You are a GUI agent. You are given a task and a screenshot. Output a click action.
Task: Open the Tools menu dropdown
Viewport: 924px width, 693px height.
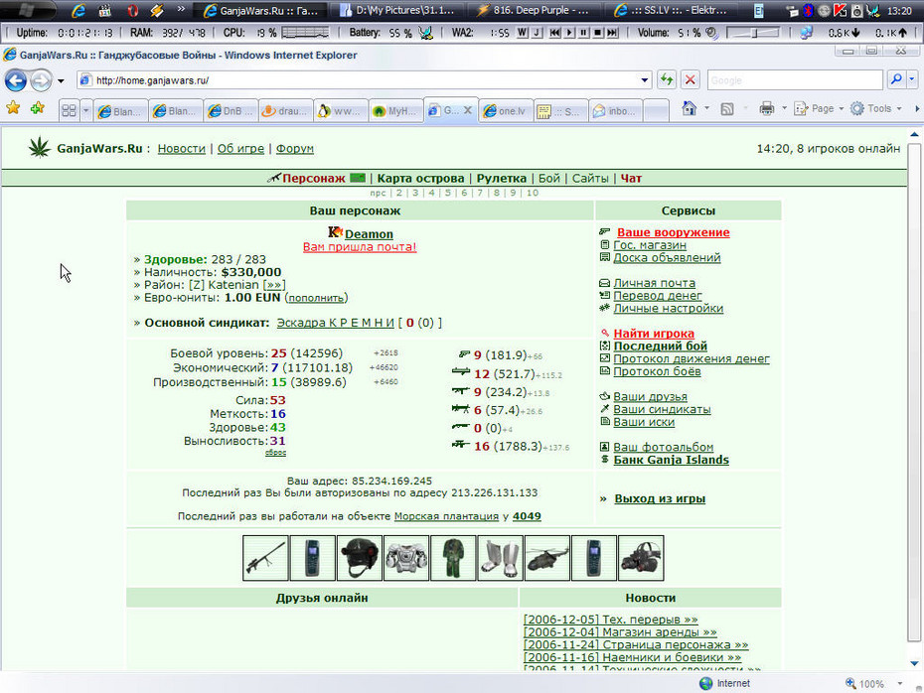tap(875, 109)
